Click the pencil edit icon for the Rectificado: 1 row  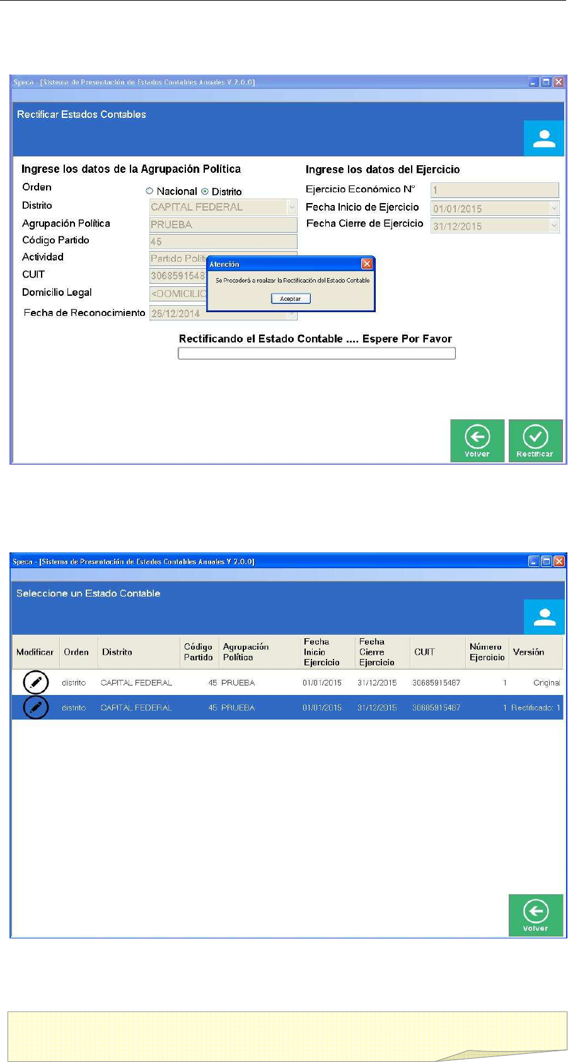pos(35,708)
